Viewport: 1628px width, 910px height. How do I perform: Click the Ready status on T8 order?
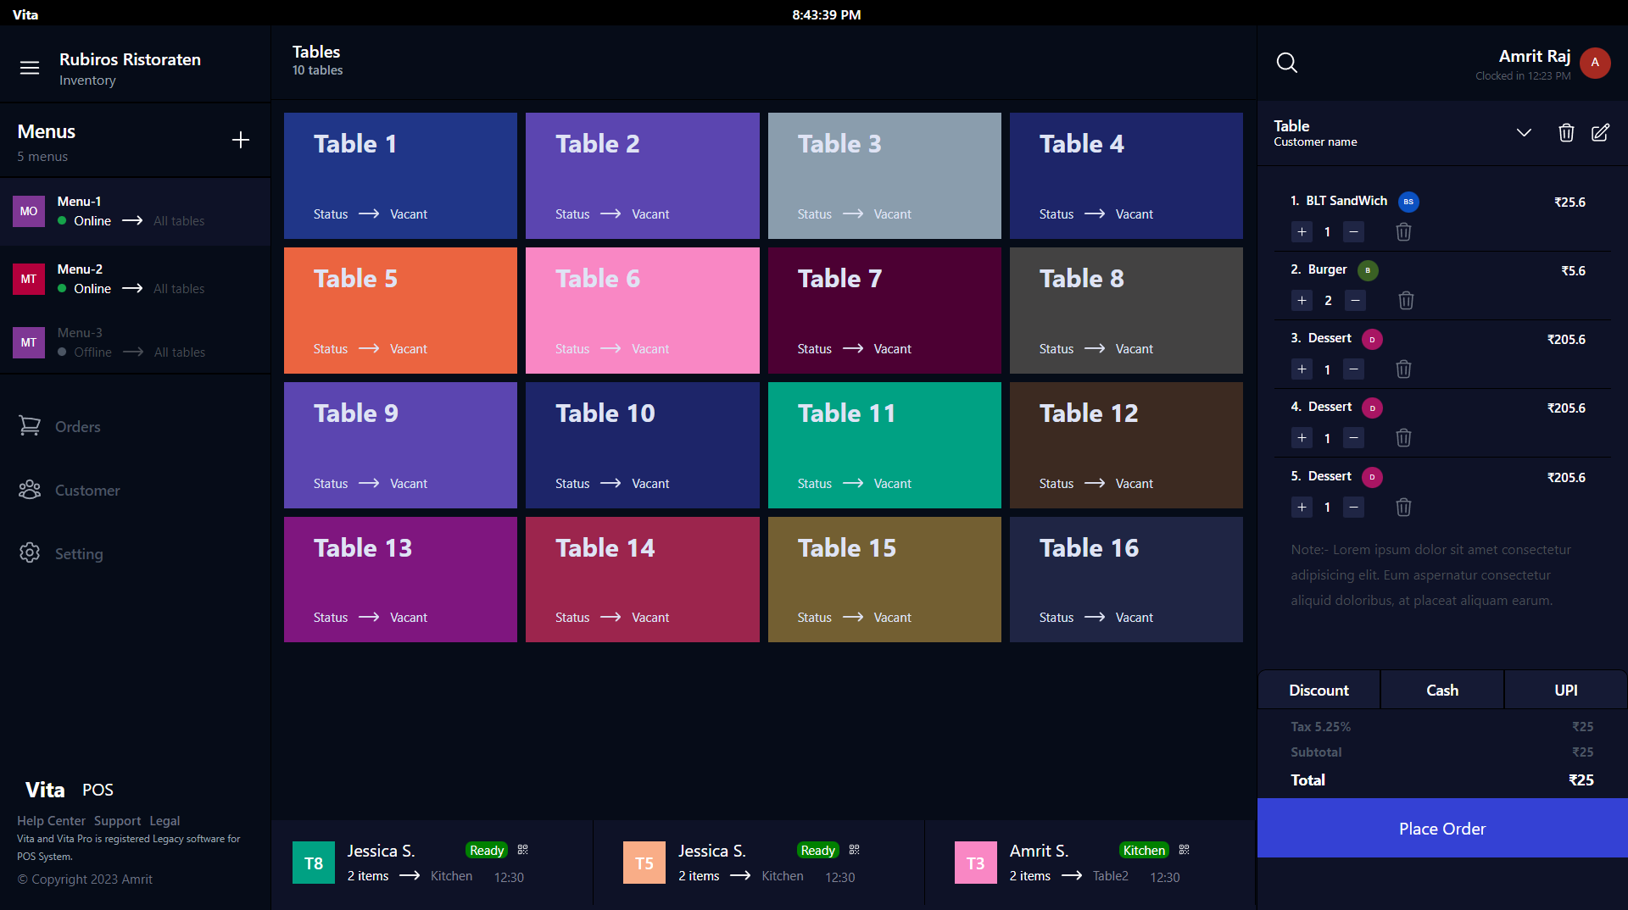[487, 850]
